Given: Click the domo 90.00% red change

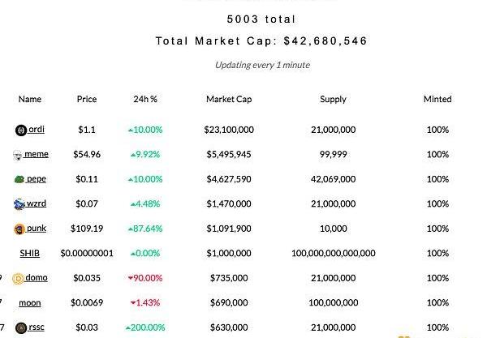Looking at the screenshot, I should 145,278.
